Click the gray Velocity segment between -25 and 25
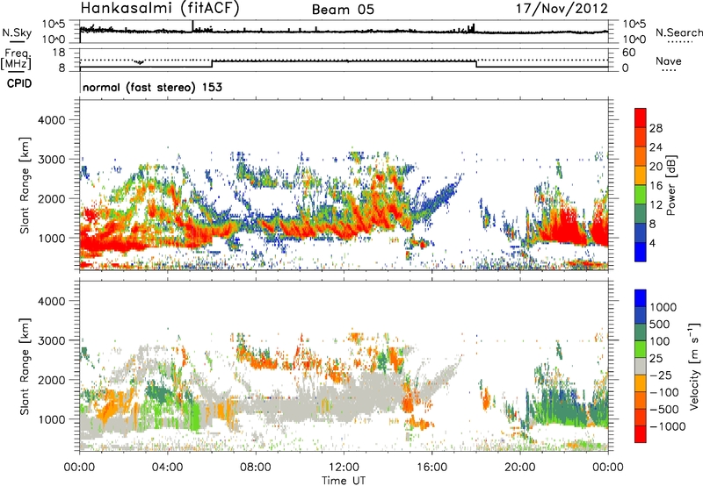The width and height of the screenshot is (703, 486). pyautogui.click(x=641, y=367)
